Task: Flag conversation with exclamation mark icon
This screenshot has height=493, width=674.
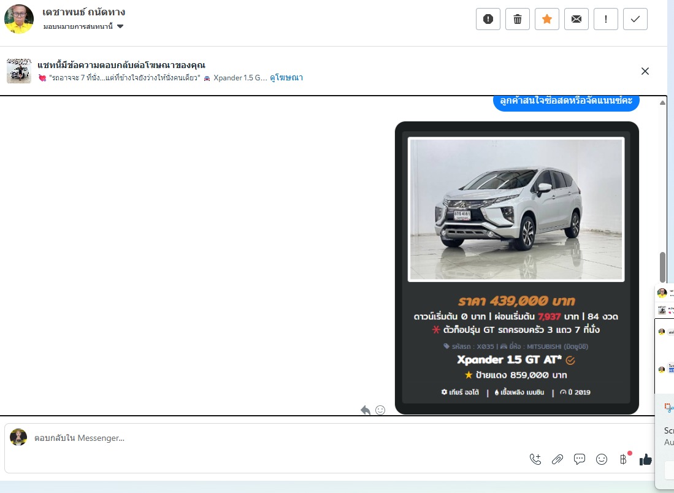Action: point(606,19)
